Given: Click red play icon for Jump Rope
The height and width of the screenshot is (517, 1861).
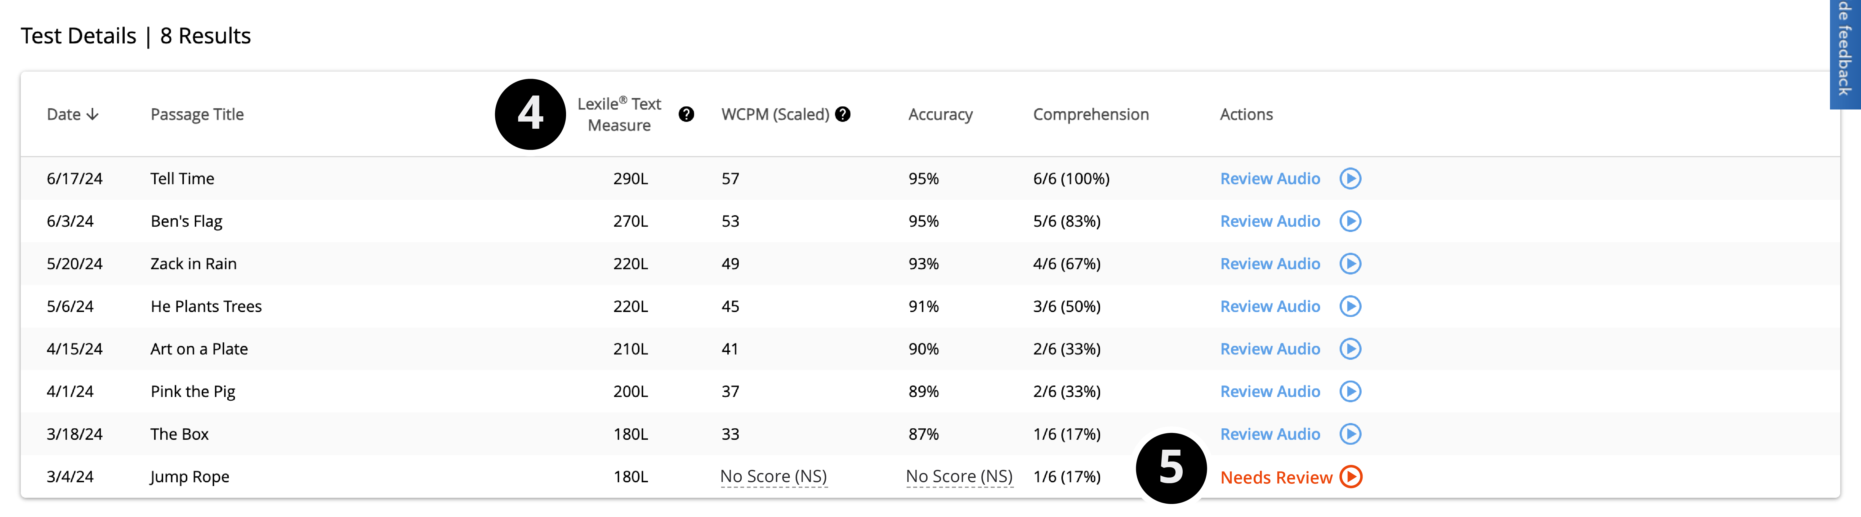Looking at the screenshot, I should 1350,477.
